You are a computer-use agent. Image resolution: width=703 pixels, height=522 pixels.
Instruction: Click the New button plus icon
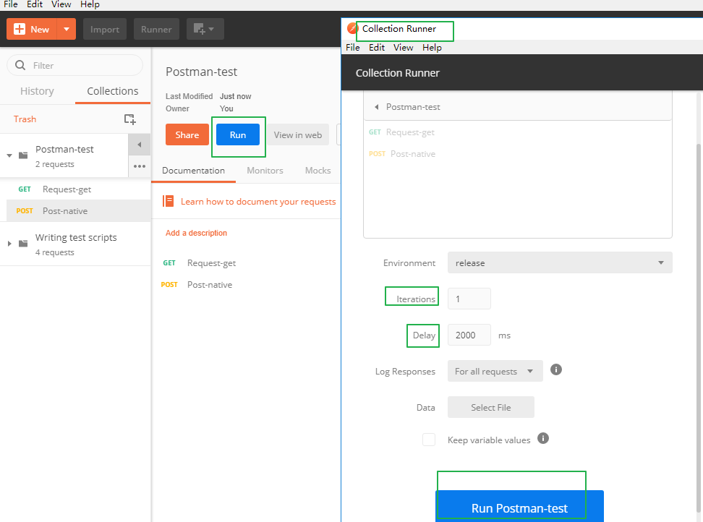click(x=20, y=29)
